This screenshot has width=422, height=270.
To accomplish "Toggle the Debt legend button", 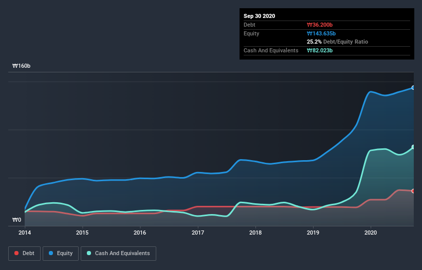I will click(24, 254).
